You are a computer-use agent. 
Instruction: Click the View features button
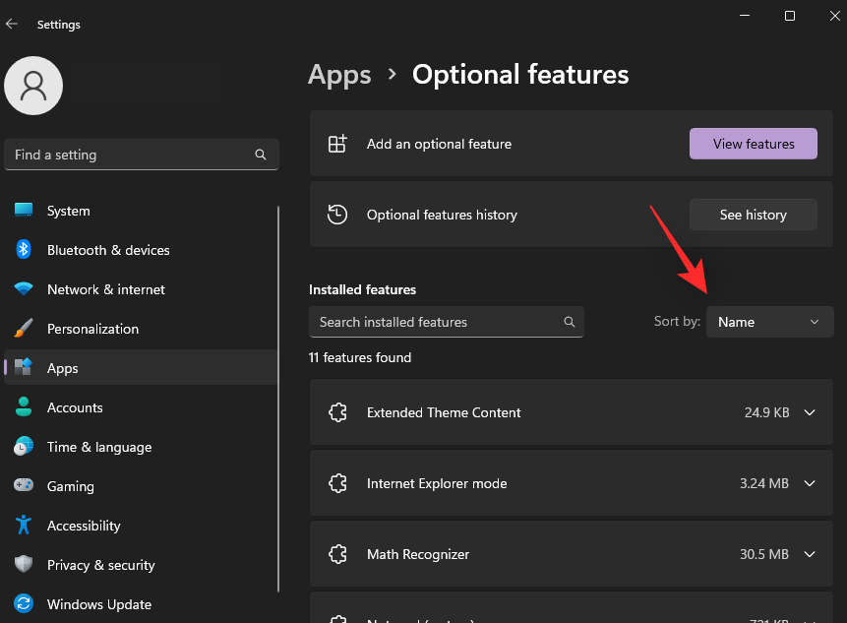(753, 144)
